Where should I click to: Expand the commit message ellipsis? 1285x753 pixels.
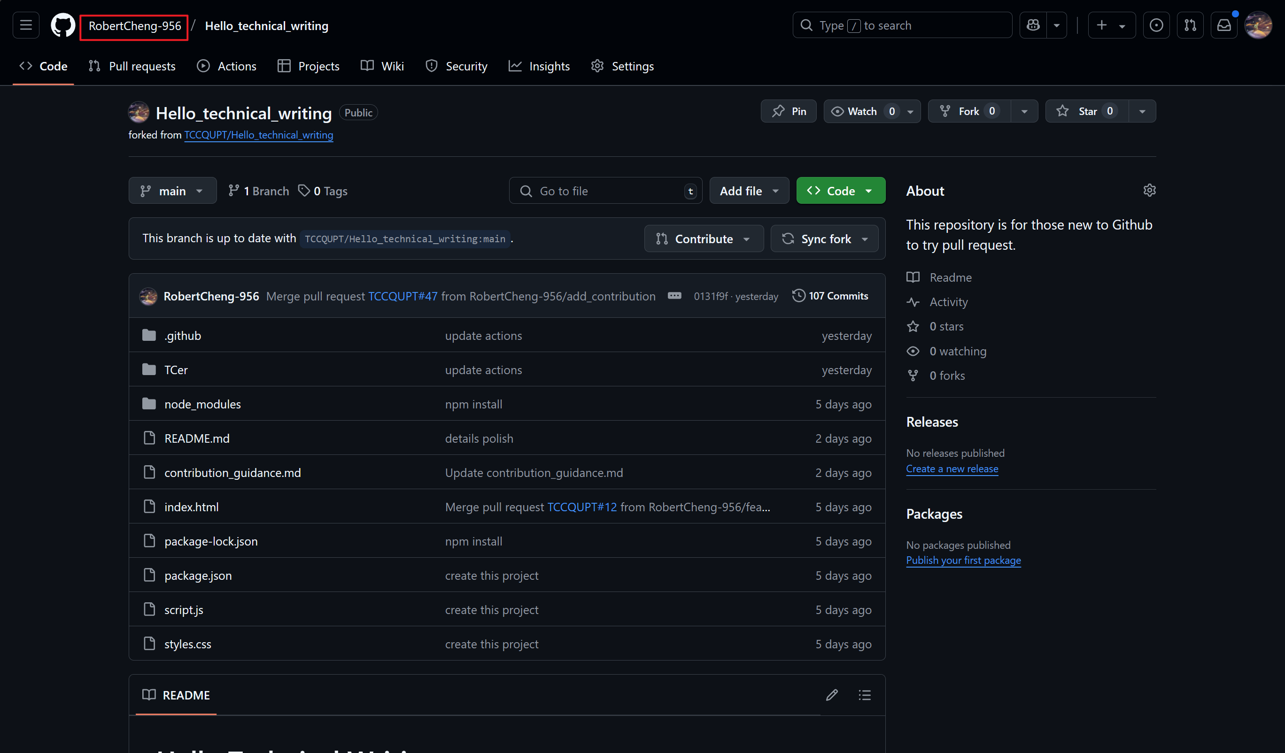[x=674, y=296]
